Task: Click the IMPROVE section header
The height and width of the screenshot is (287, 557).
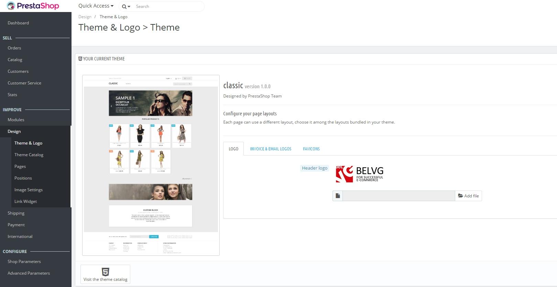Action: coord(12,110)
